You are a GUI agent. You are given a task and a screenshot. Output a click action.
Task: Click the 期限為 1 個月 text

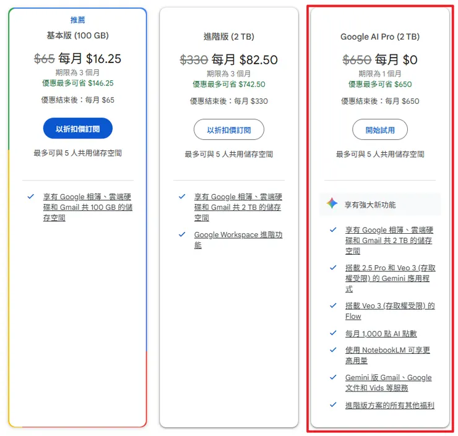pyautogui.click(x=380, y=74)
